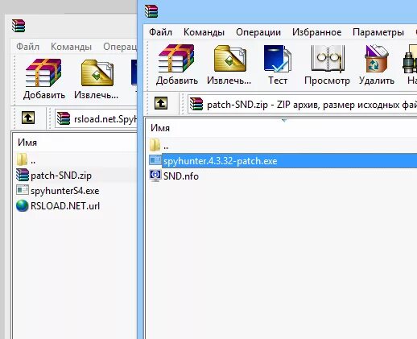Viewport: 417px width, 339px height.
Task: Click Извлечь icon in front WinRAR window
Action: click(x=230, y=59)
